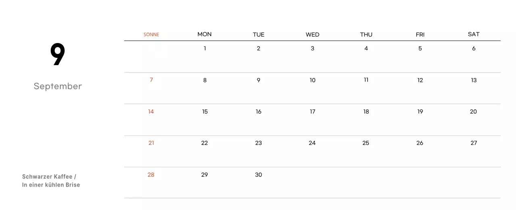
Task: Select the red Sunday date 21
Action: (151, 143)
